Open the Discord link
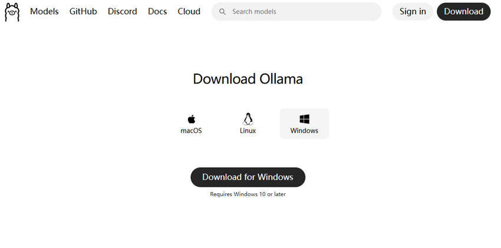The width and height of the screenshot is (501, 248). pyautogui.click(x=123, y=12)
